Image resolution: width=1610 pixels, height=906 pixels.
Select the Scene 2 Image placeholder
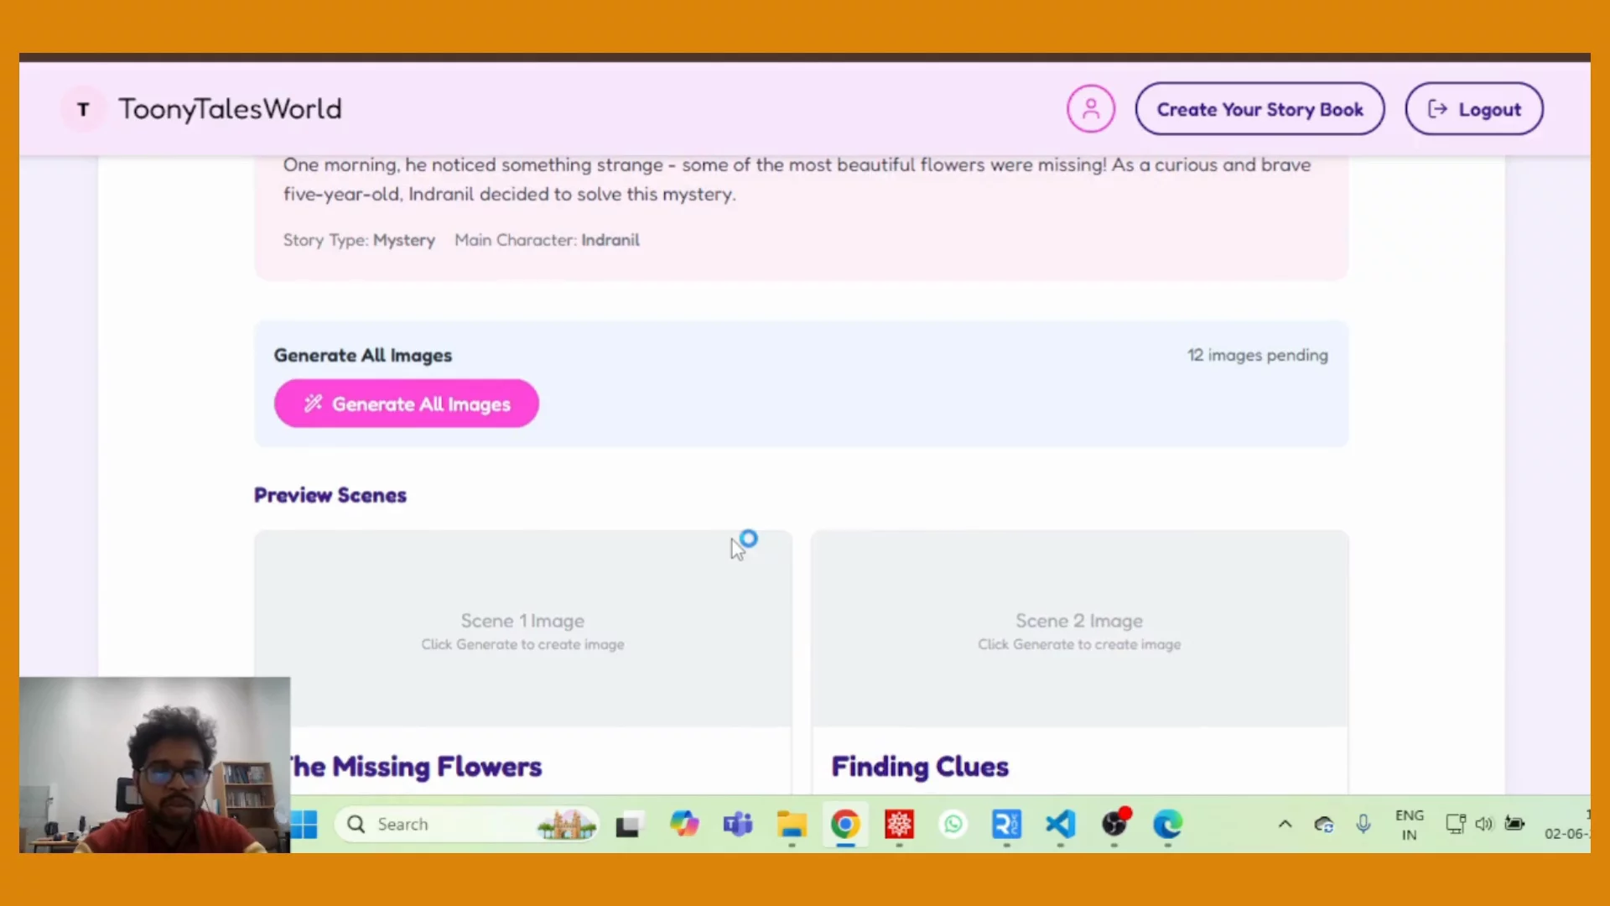(x=1079, y=630)
